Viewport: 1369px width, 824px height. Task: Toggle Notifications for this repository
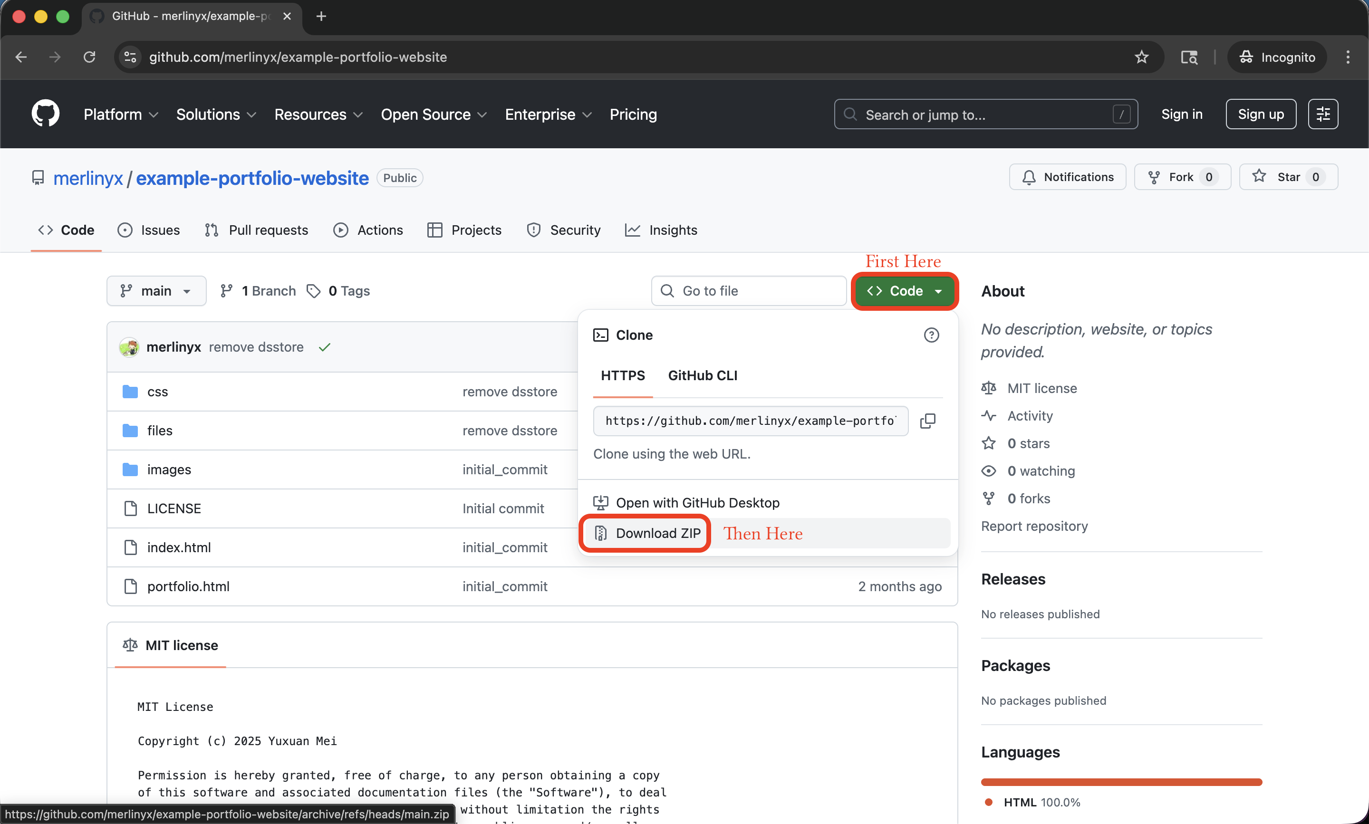tap(1068, 177)
